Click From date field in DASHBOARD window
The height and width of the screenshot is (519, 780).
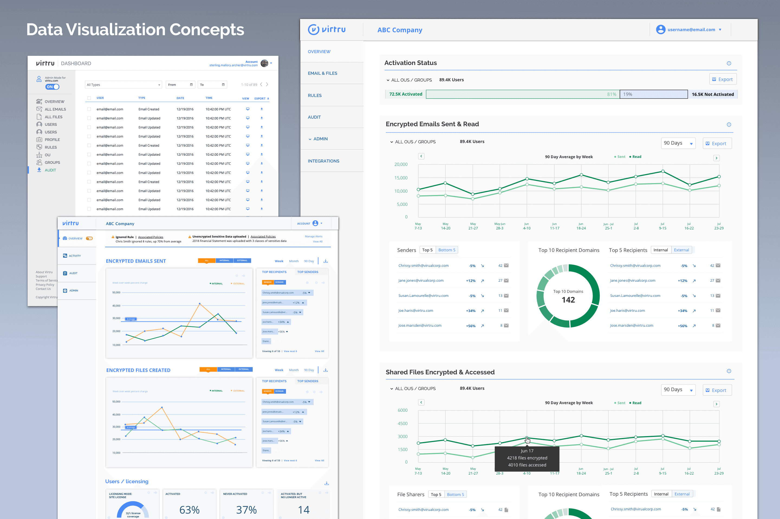pos(180,85)
